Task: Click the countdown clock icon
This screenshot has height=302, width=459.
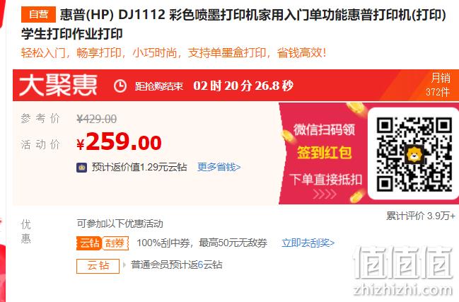Action: tap(120, 86)
